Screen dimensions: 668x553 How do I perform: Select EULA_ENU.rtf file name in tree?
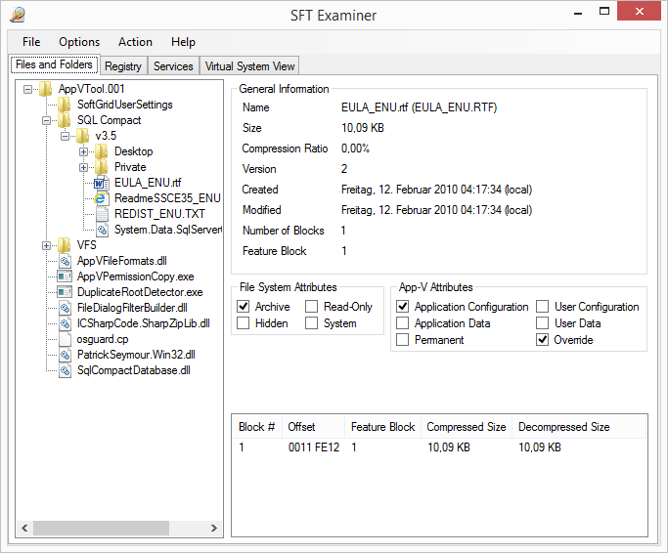coord(148,183)
